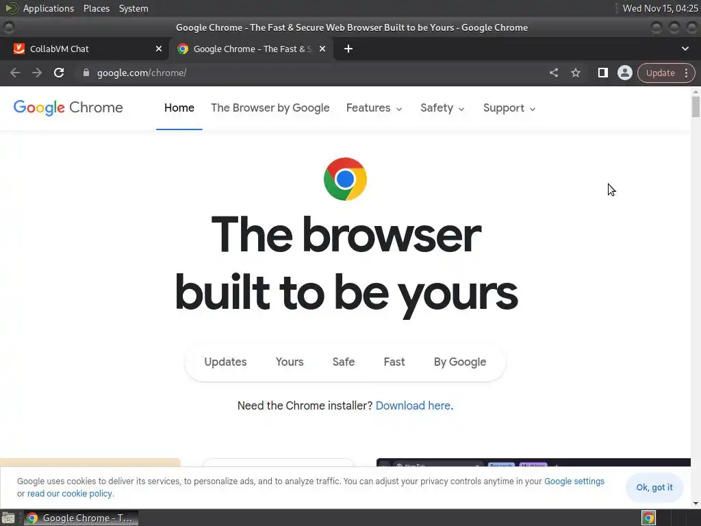Open the Applications menu
Viewport: 701px width, 526px height.
pyautogui.click(x=49, y=8)
